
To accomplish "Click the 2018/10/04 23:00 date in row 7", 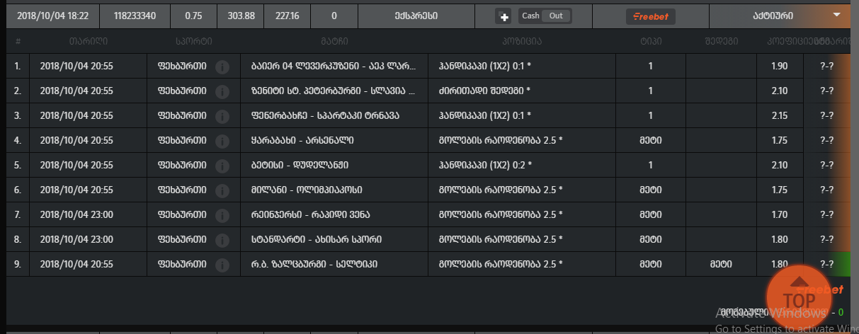I will (76, 214).
